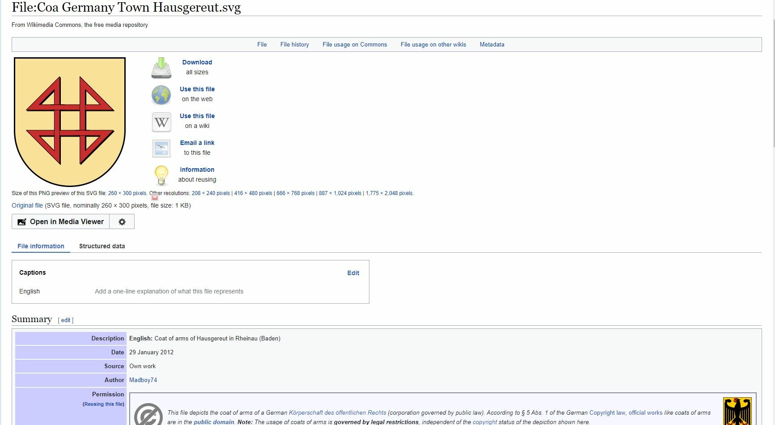Viewport: 775px width, 425px height.
Task: Click the green Download arrow icon
Action: pos(161,68)
